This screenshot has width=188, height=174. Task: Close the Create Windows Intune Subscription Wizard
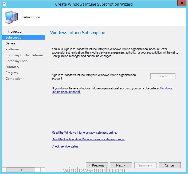coord(182,3)
